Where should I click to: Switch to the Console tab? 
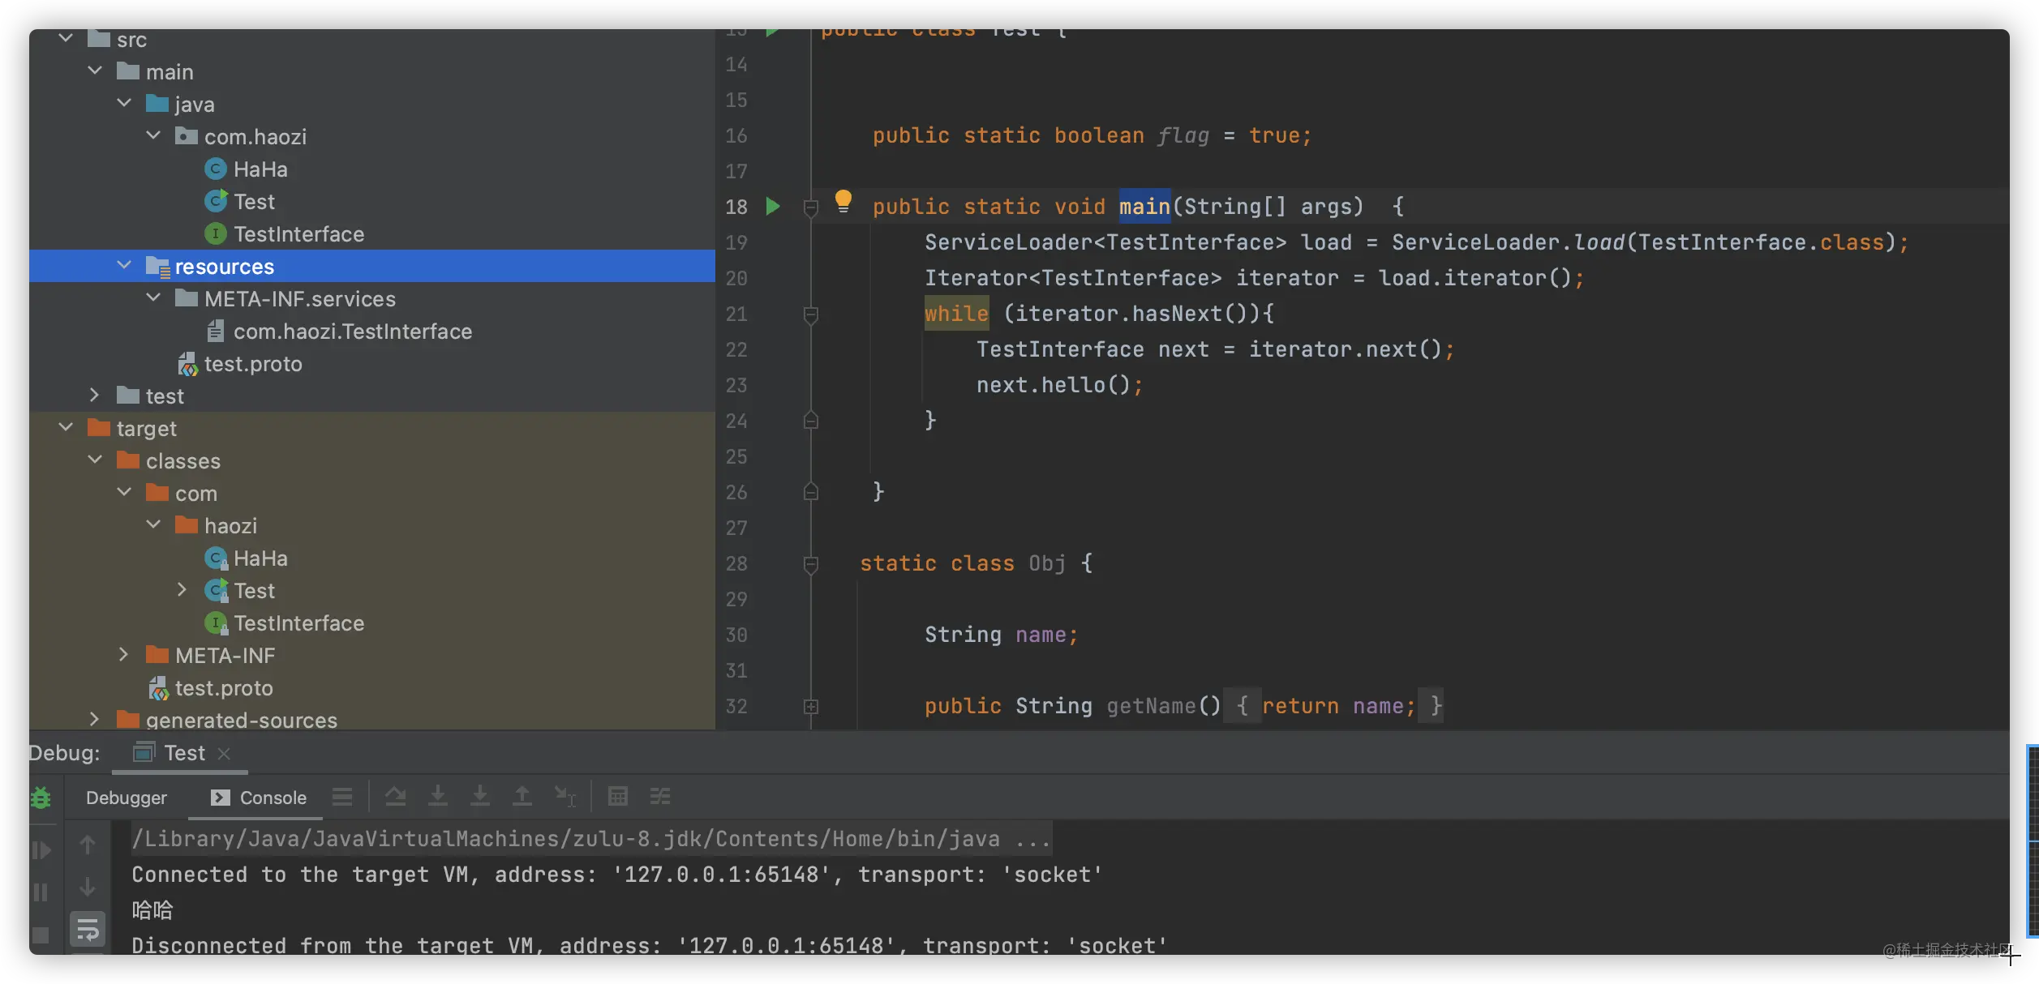click(x=259, y=798)
